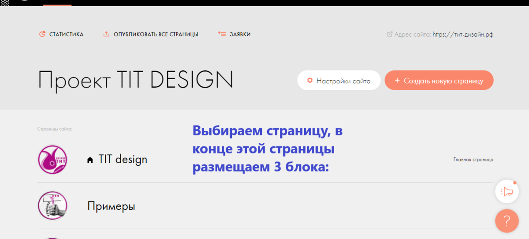Click Создать новую страницу button
The height and width of the screenshot is (239, 529).
[439, 81]
